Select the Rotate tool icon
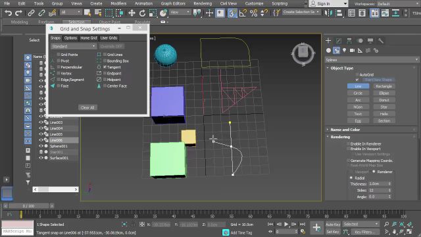Image resolution: width=421 pixels, height=237 pixels. [x=142, y=13]
